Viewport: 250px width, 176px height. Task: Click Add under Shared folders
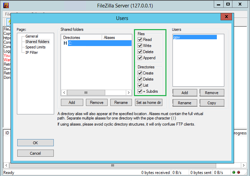72,103
